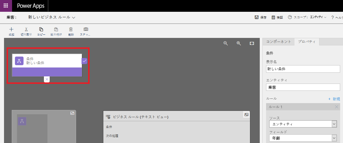Screen dimensions: 343x143
Task: Open the app launcher waffle icon
Action: click(x=6, y=6)
